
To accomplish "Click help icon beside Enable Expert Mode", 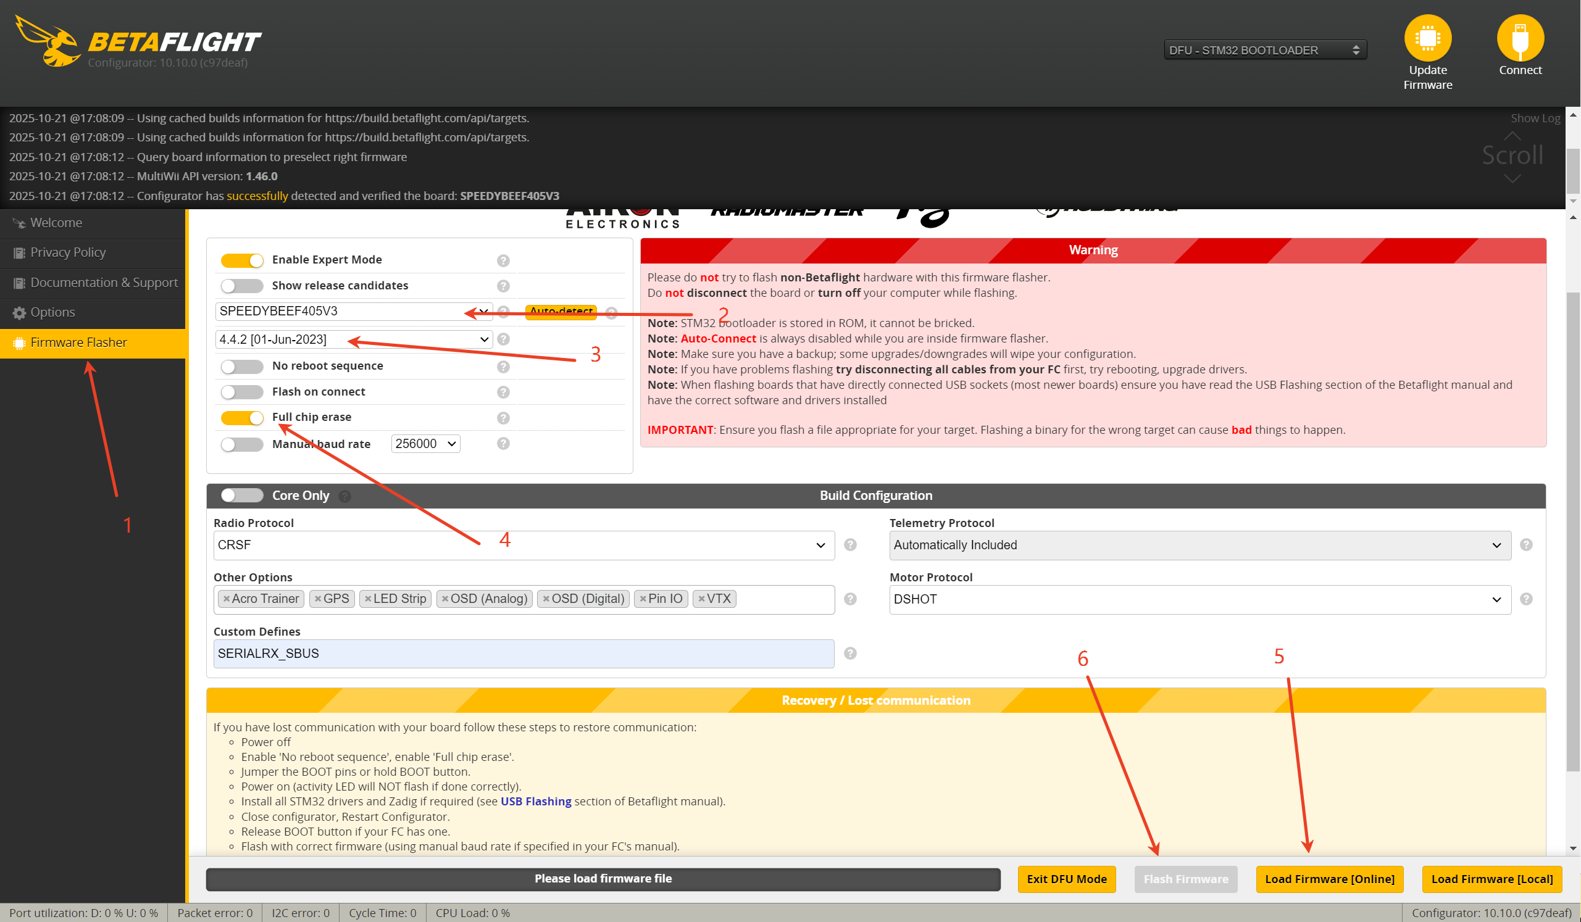I will tap(503, 260).
